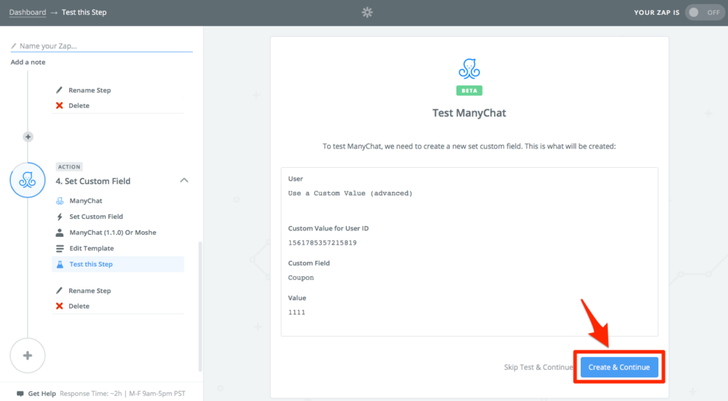Select the Test this Step item
This screenshot has height=401, width=728.
click(118, 264)
